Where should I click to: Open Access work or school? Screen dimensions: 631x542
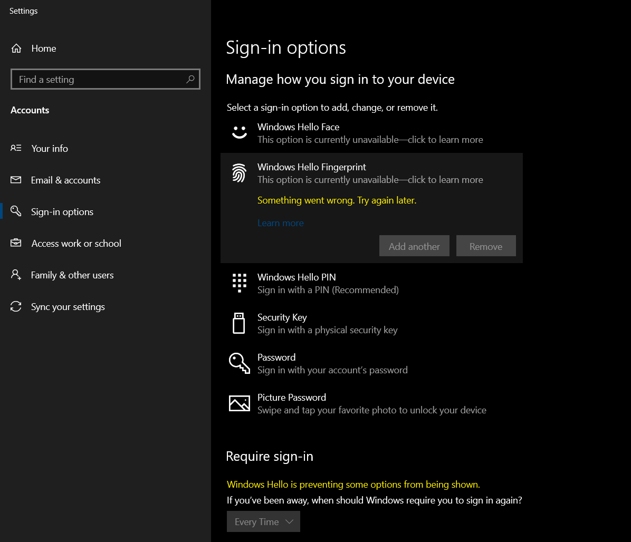coord(106,243)
